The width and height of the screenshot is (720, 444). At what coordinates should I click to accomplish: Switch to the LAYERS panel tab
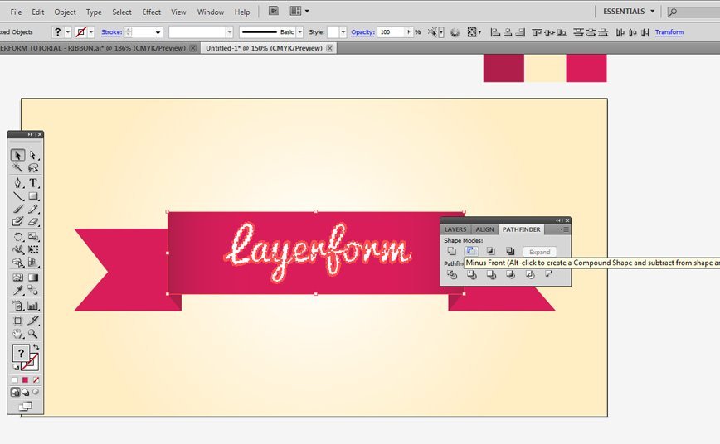(x=455, y=229)
